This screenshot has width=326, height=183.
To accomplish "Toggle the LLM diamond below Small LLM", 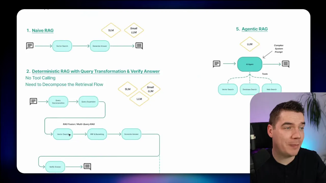I will click(139, 99).
